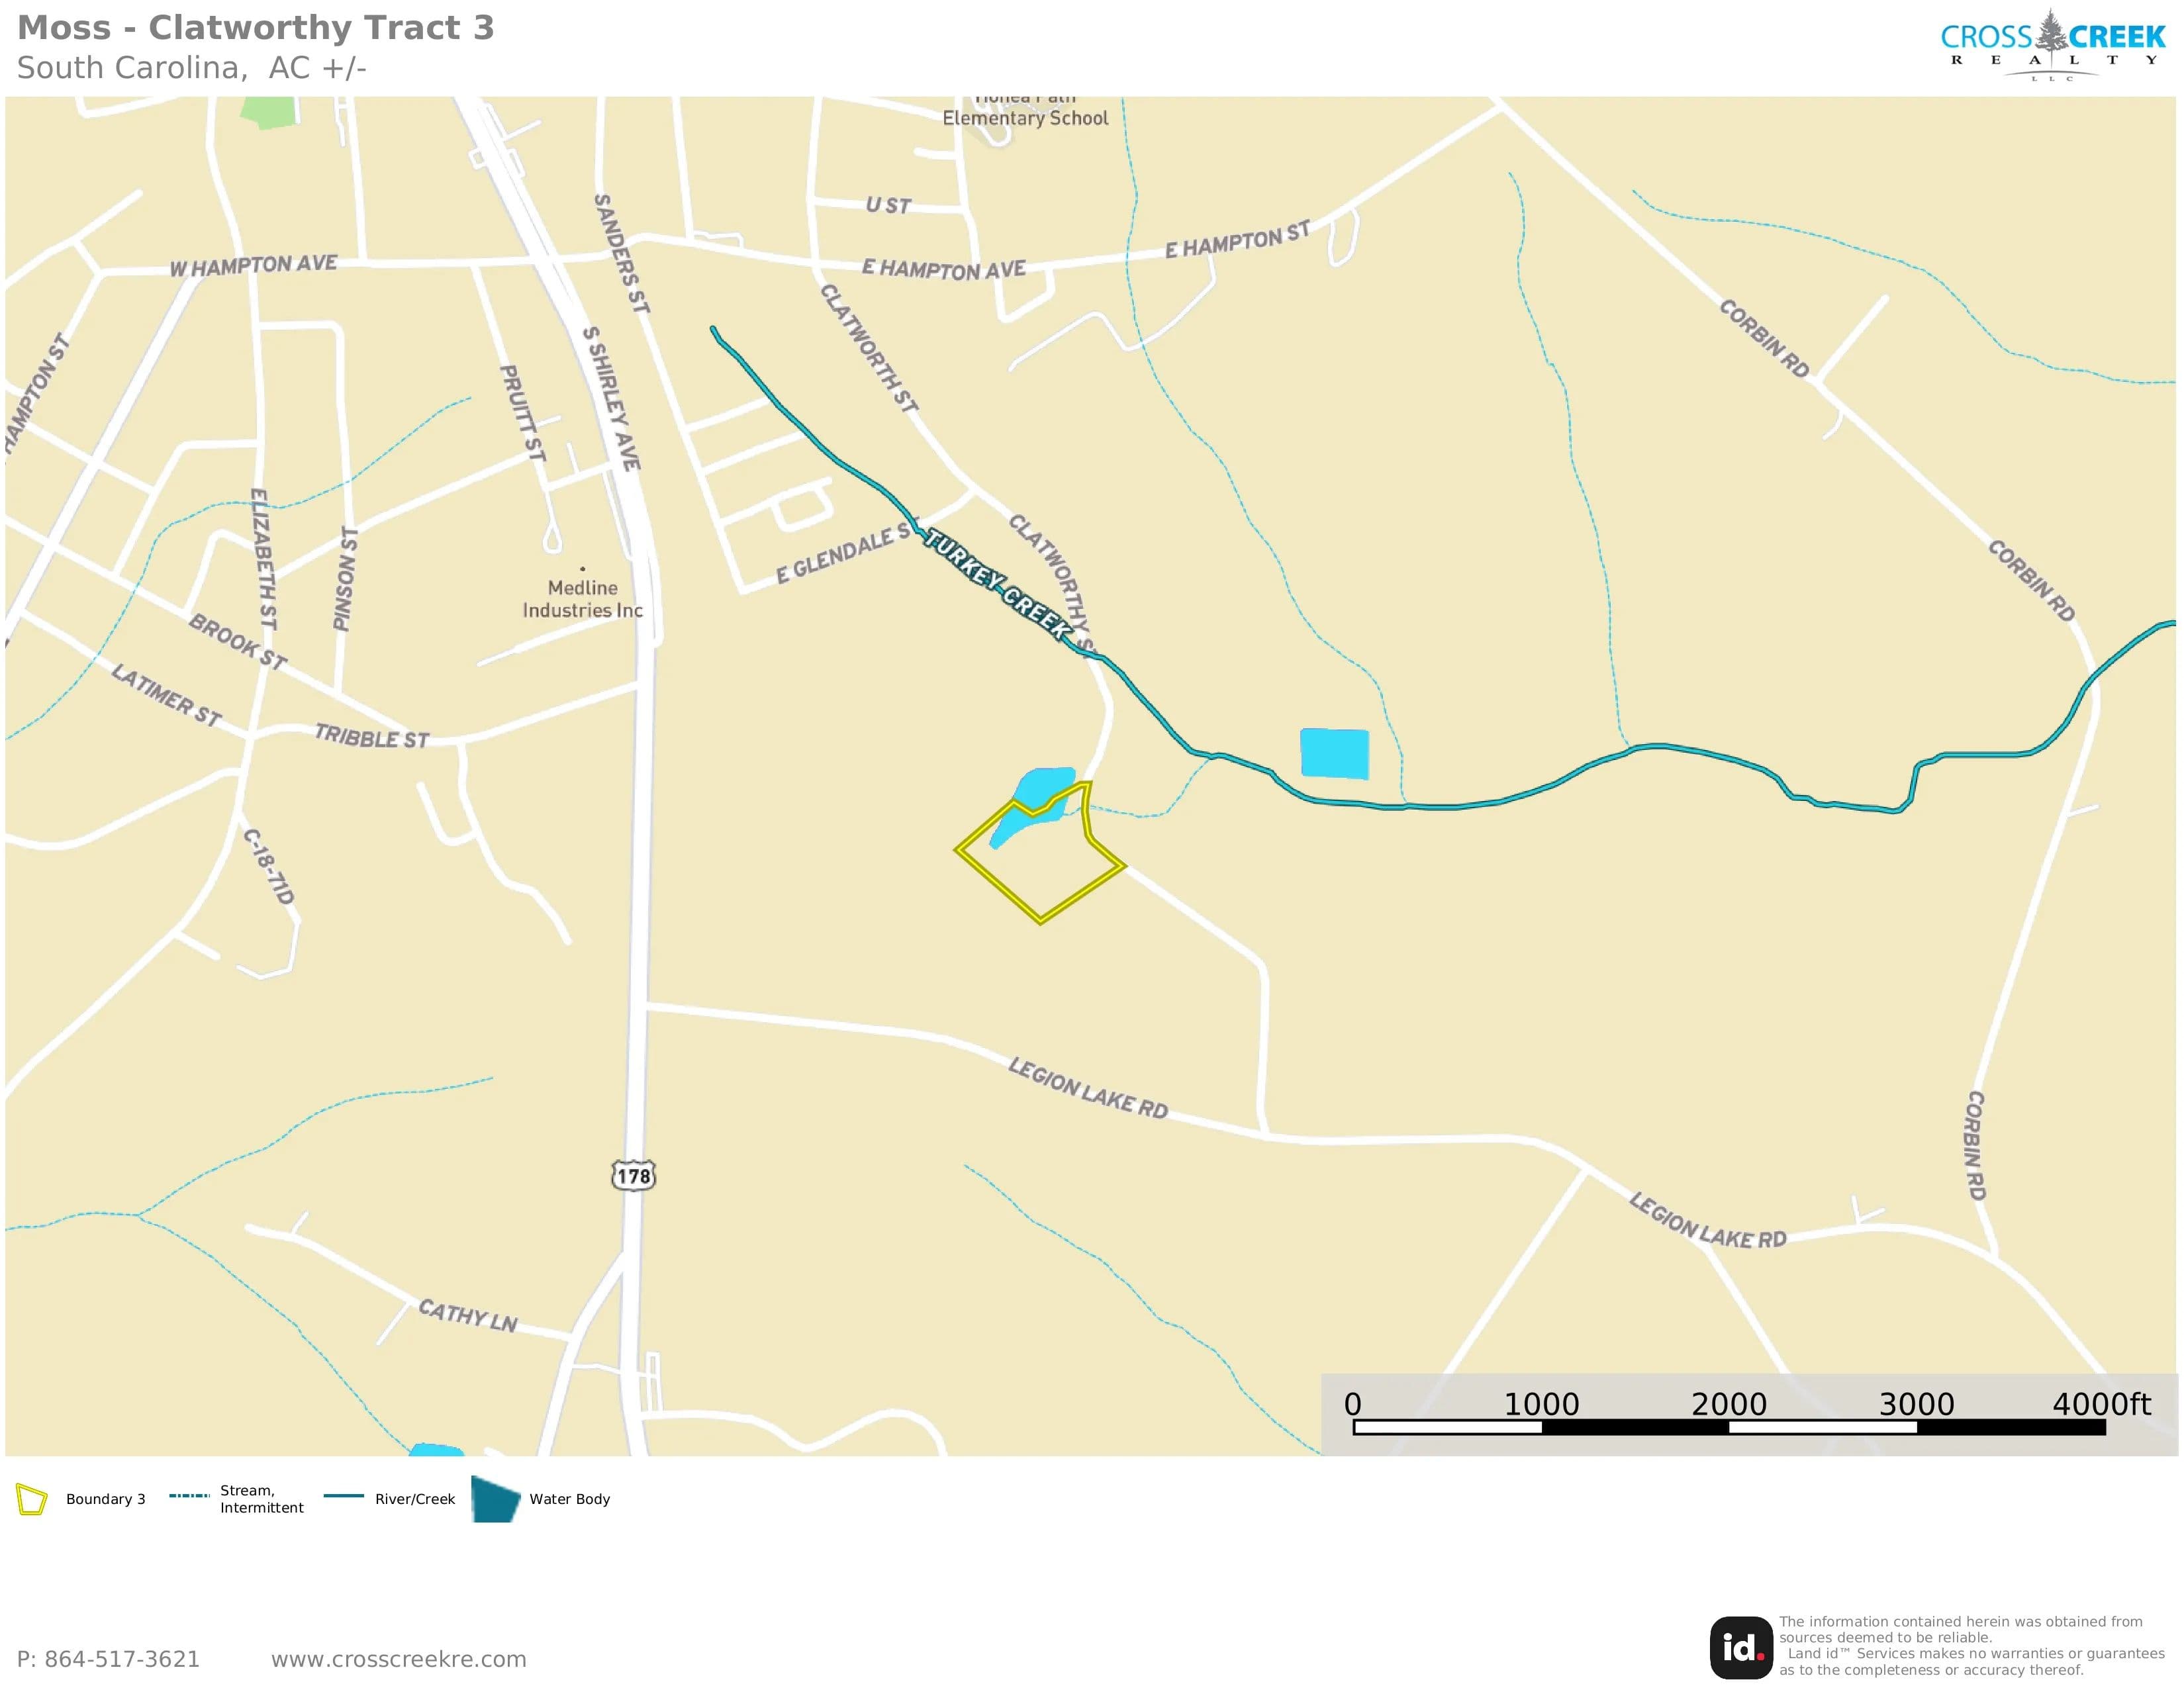This screenshot has width=2184, height=1688.
Task: Click the US 178 highway shield
Action: click(633, 1175)
